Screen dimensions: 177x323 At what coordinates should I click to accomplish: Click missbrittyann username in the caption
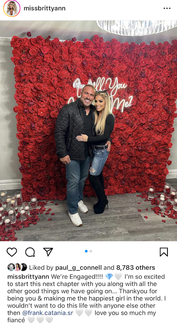coord(28,276)
